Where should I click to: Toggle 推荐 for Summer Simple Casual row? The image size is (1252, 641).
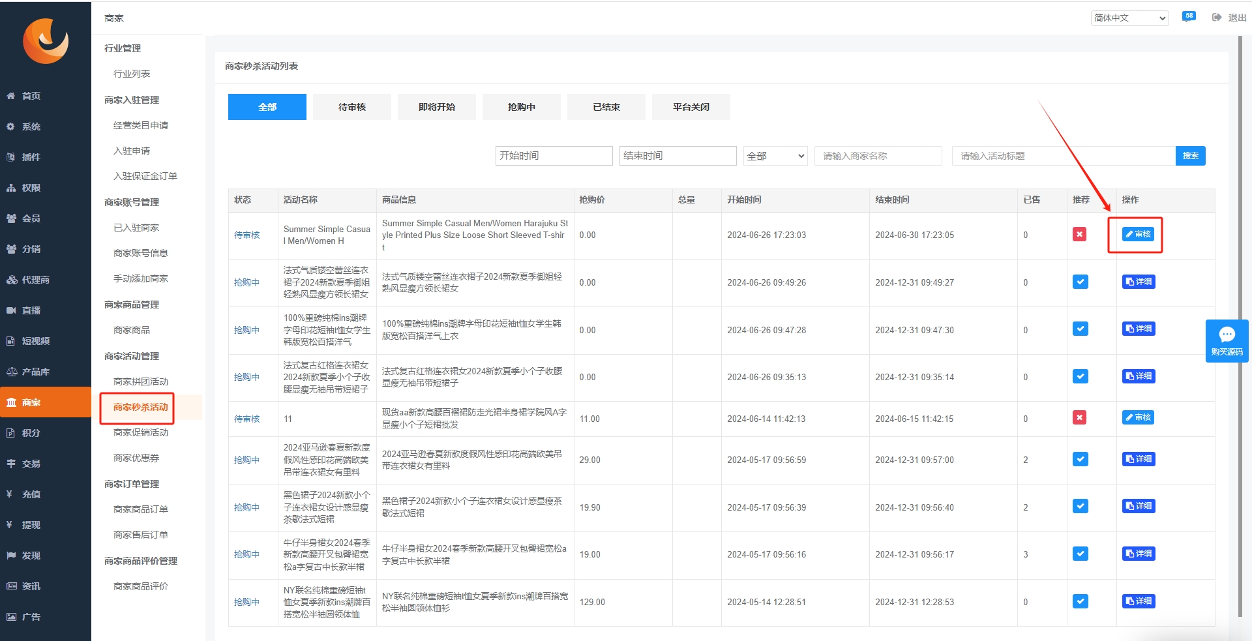(x=1080, y=234)
